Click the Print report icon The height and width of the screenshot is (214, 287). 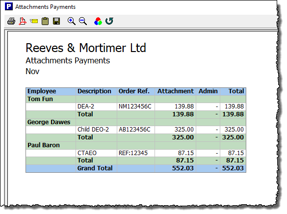coord(11,21)
